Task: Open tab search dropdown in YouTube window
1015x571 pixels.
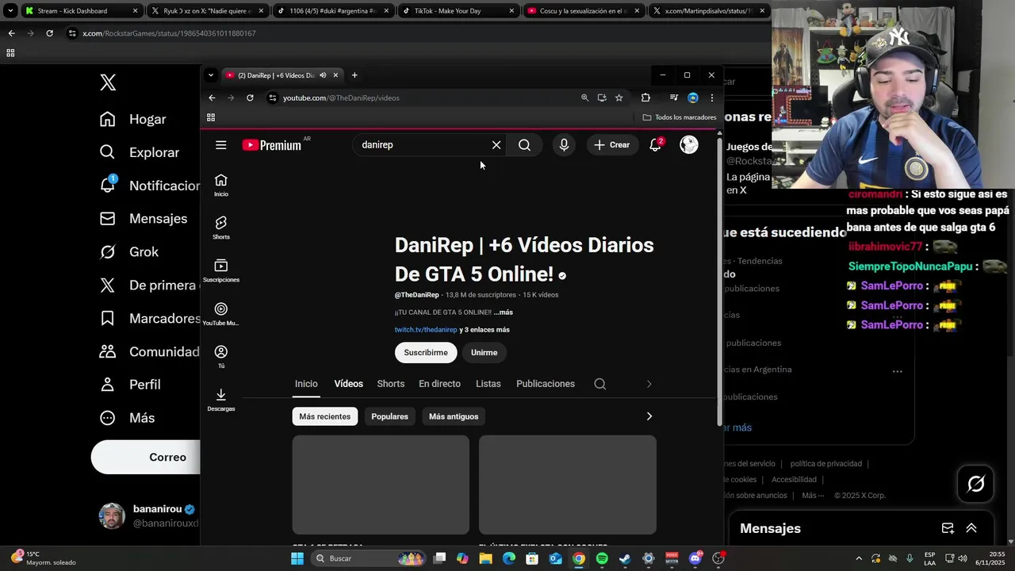Action: 210,75
